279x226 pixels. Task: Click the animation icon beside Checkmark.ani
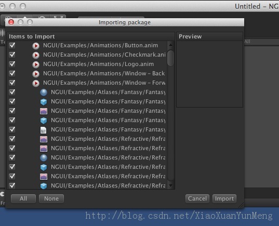click(x=36, y=55)
